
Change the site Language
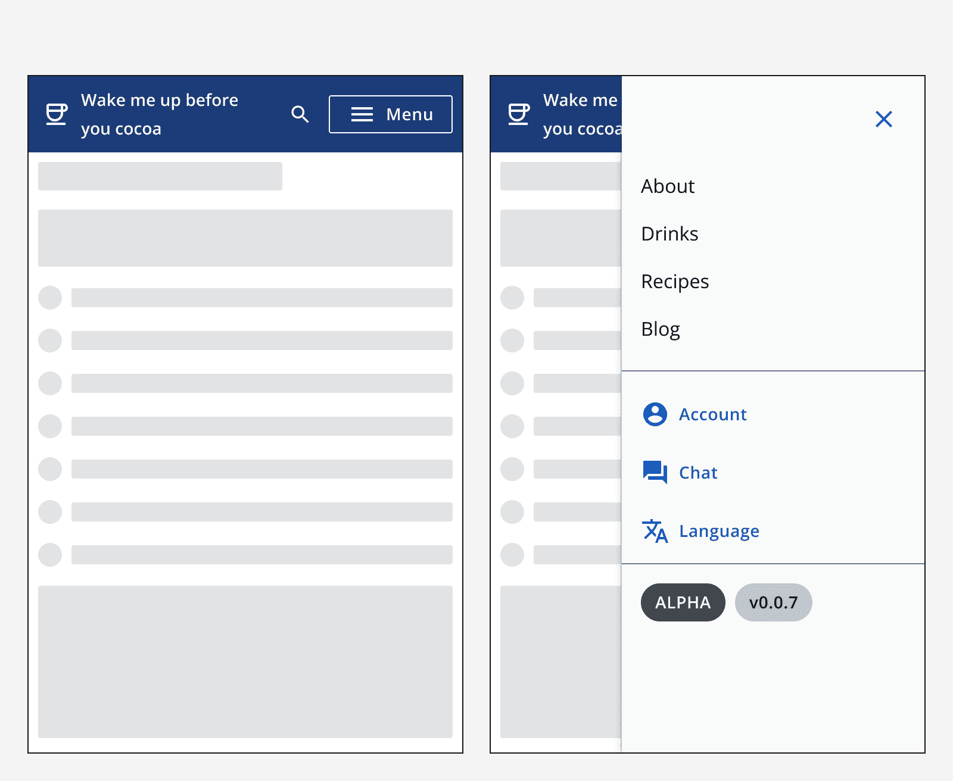click(718, 532)
